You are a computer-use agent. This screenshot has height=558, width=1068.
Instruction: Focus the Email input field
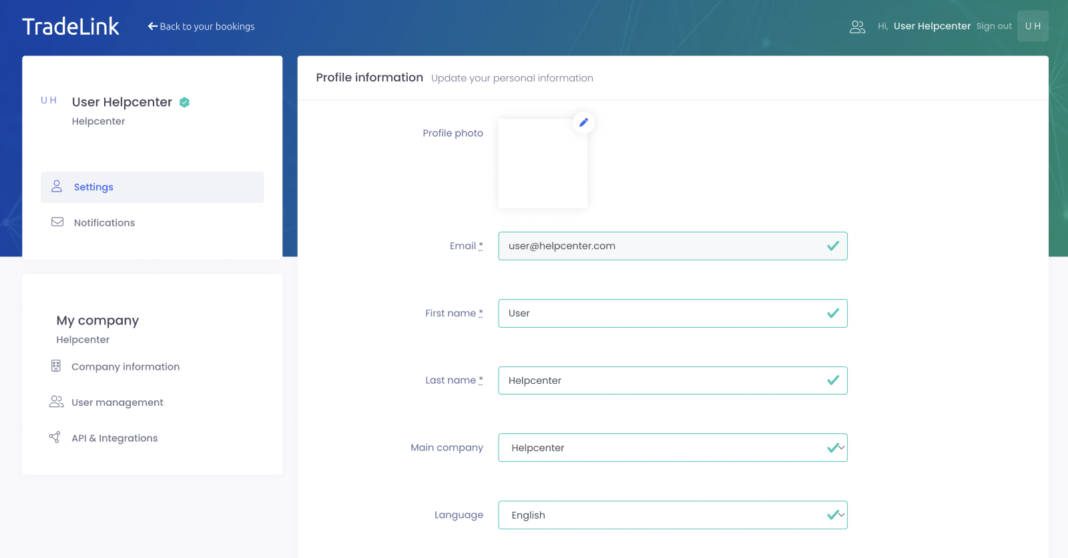[664, 246]
